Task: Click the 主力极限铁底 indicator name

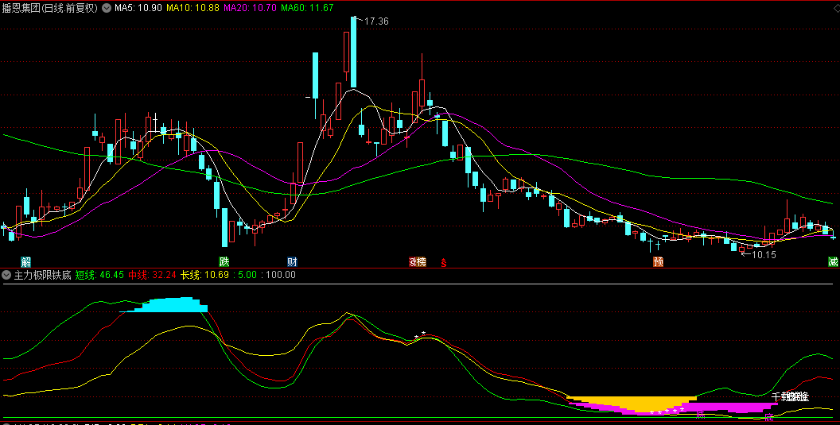Action: coord(42,275)
